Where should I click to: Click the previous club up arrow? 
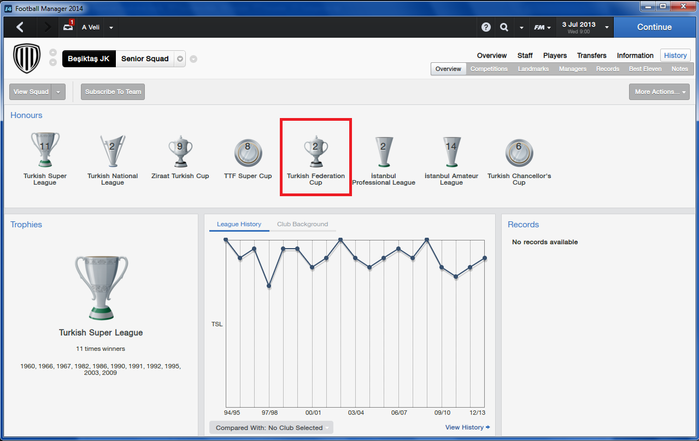point(53,53)
